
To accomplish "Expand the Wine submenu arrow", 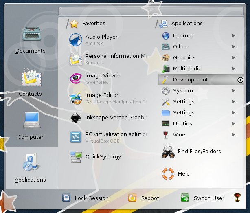I will point(233,135).
